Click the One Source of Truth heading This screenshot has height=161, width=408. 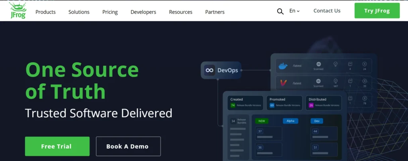pyautogui.click(x=82, y=80)
